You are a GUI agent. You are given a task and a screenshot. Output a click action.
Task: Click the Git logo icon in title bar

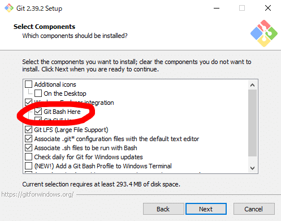[x=9, y=8]
